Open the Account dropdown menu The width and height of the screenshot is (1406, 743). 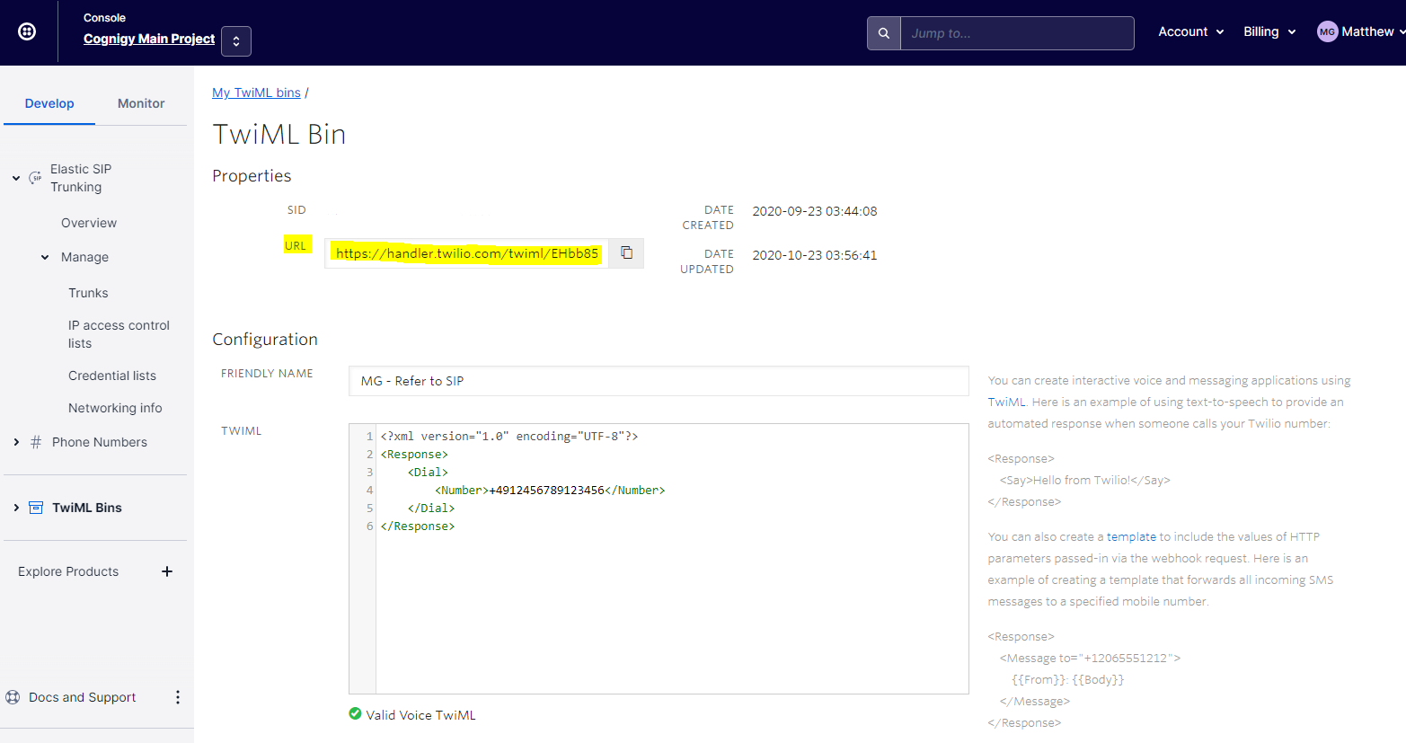coord(1191,31)
